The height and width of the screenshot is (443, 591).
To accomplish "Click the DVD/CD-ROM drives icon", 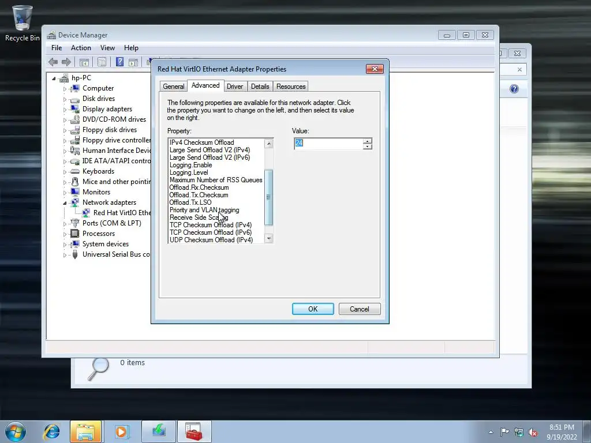I will pos(75,119).
